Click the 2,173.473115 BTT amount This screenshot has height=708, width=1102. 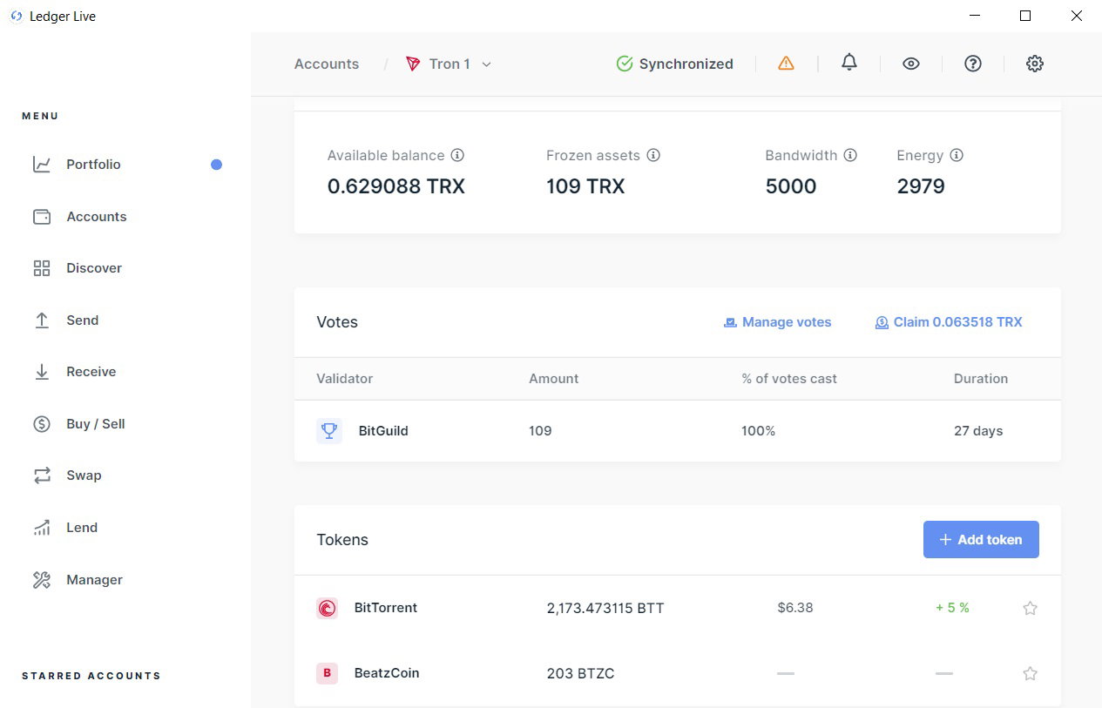[x=605, y=609]
